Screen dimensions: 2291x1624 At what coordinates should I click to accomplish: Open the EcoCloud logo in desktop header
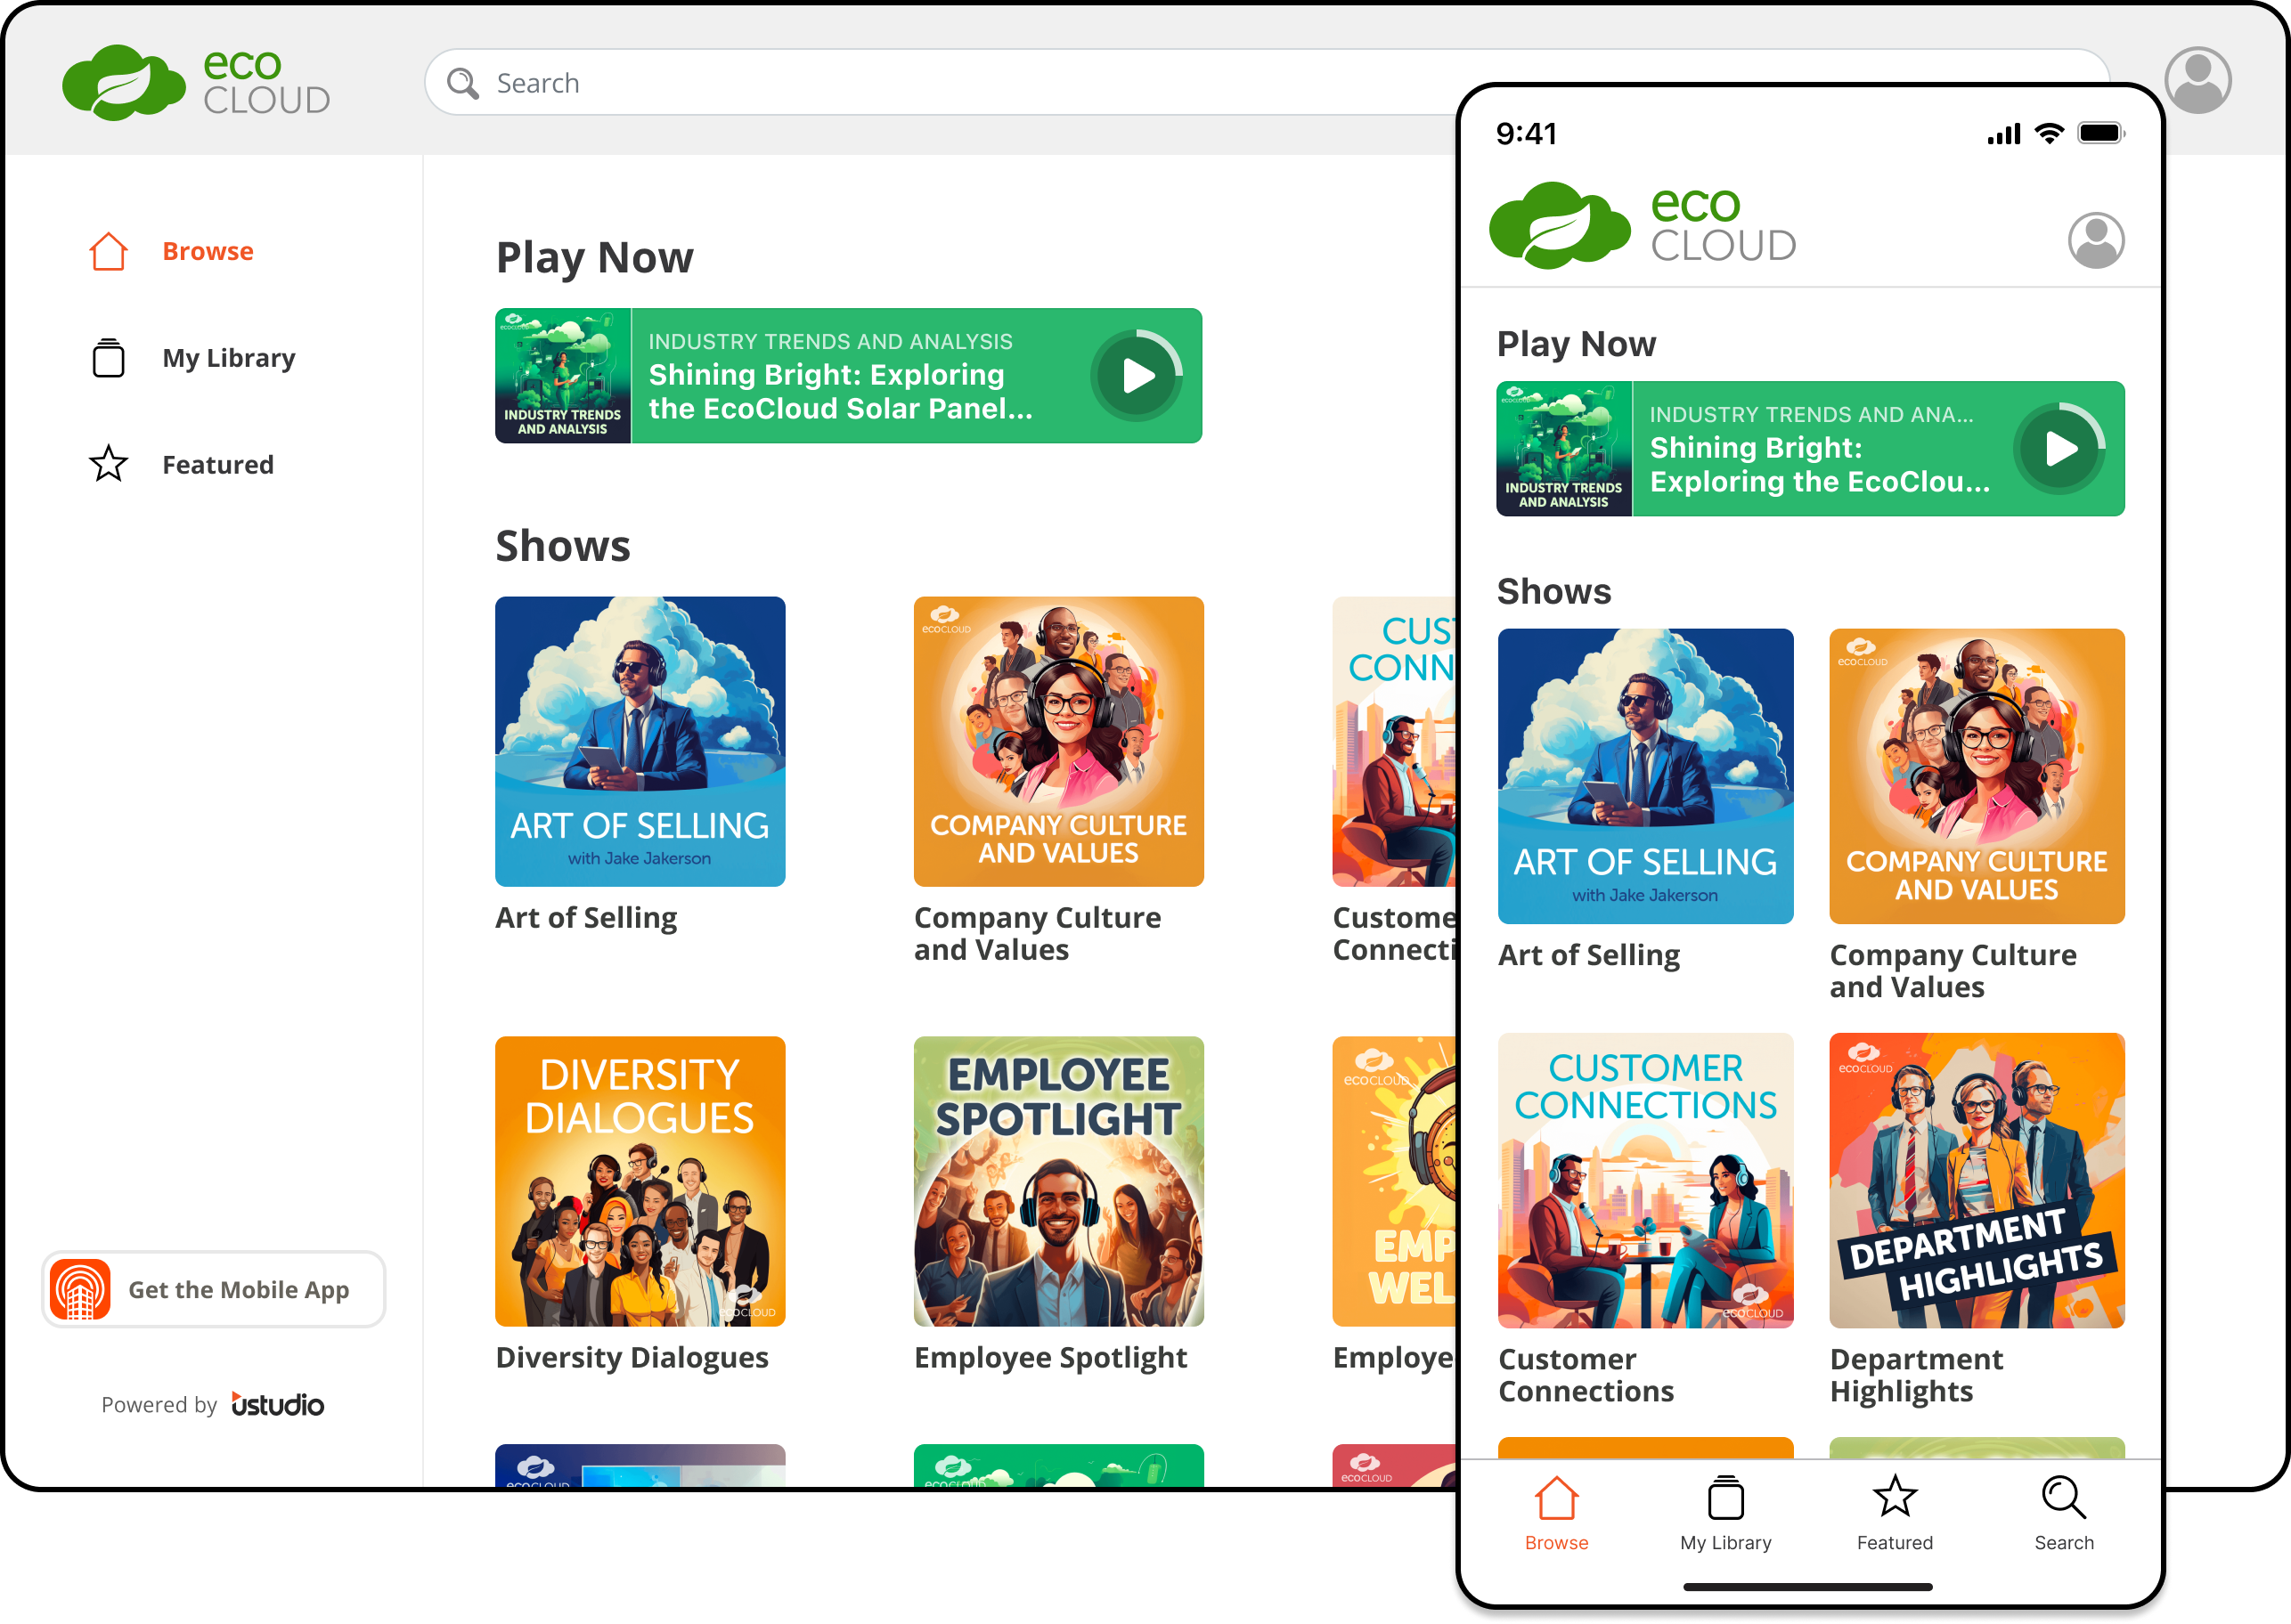coord(196,82)
